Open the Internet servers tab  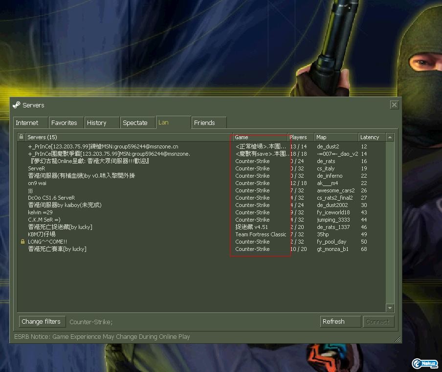click(x=30, y=123)
